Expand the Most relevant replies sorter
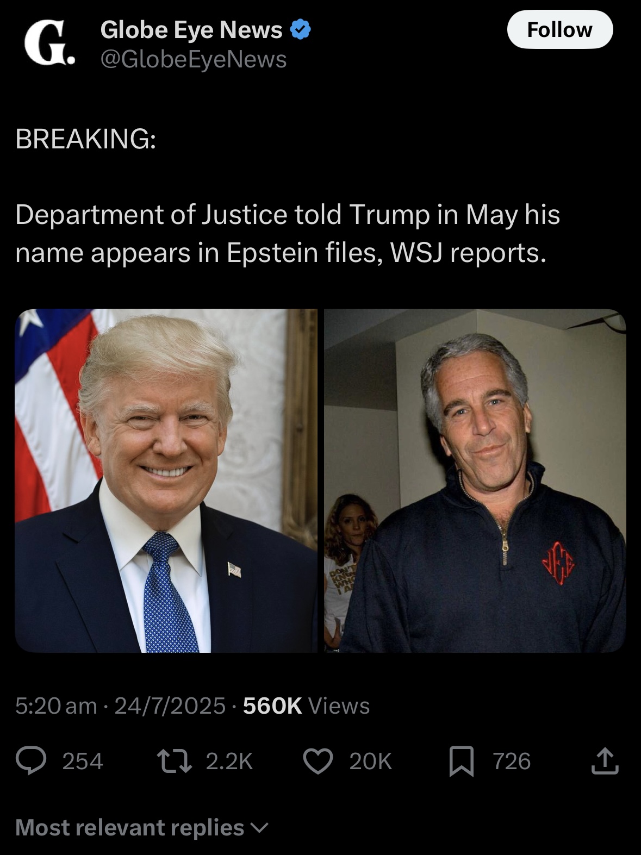This screenshot has width=641, height=855. coord(142,827)
